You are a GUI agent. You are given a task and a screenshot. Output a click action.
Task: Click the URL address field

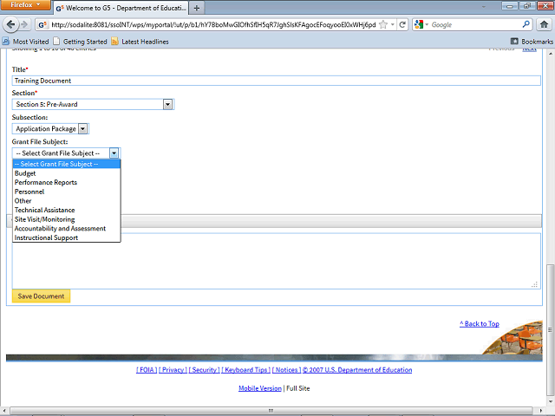pos(213,25)
